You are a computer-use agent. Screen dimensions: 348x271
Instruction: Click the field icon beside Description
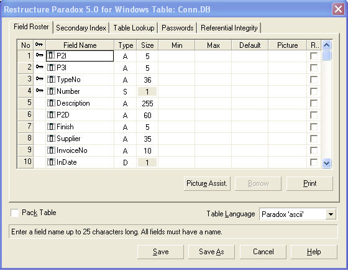[x=51, y=103]
